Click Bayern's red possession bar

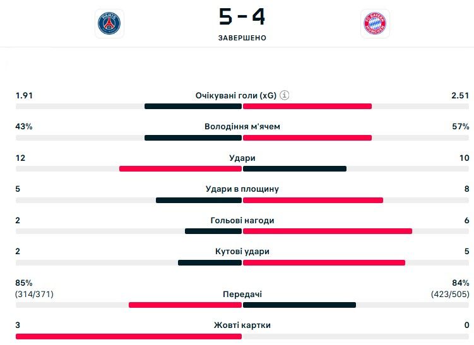coord(307,137)
